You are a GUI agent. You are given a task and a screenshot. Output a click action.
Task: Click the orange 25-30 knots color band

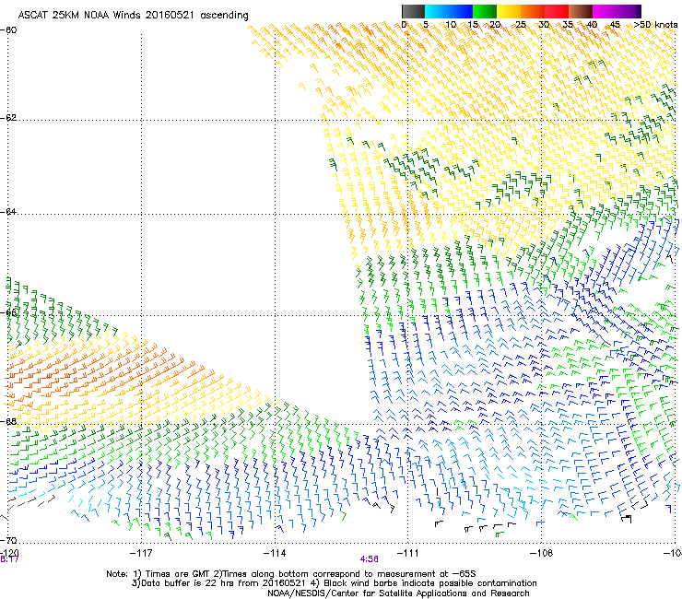(533, 11)
